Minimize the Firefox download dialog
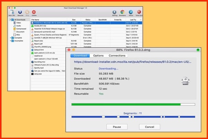Image resolution: width=208 pixels, height=139 pixels. point(73,50)
